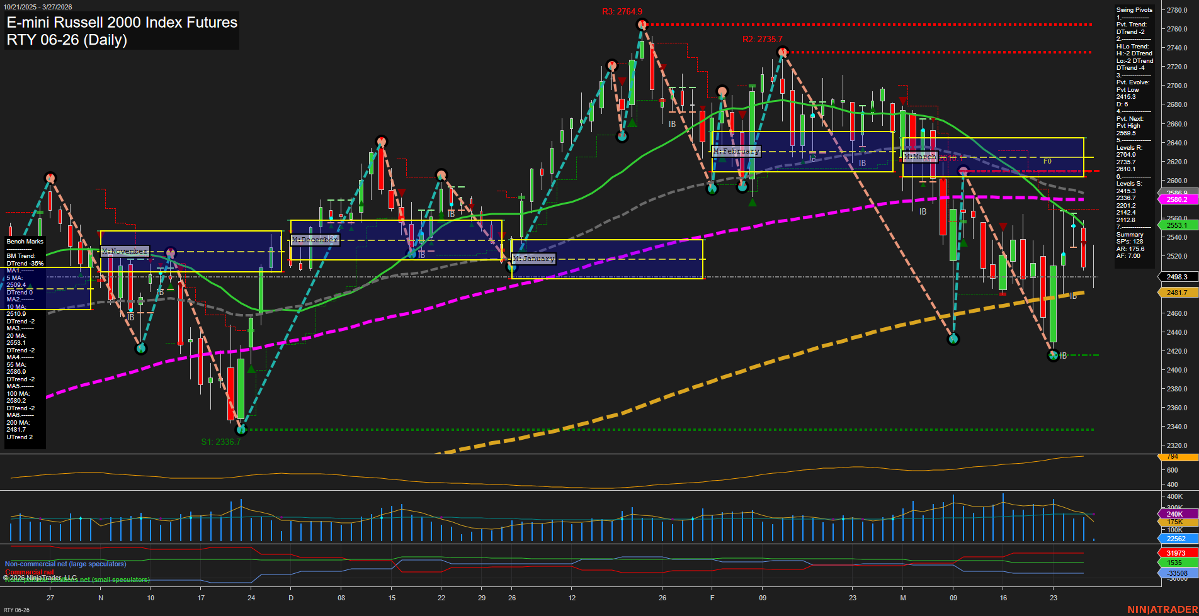Click the 2498.3 last-price marker on the price axis

click(x=1176, y=277)
